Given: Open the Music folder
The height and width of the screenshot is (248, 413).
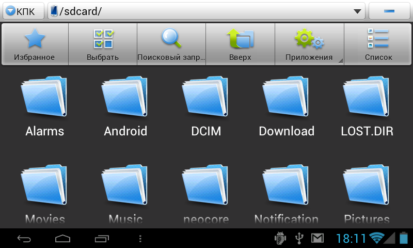Looking at the screenshot, I should 125,194.
